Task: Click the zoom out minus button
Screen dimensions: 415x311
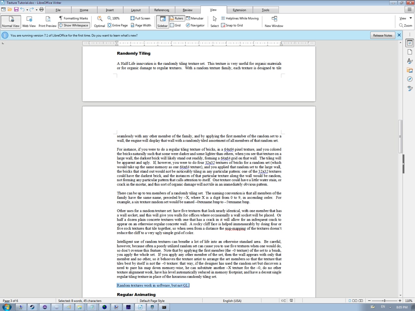Action: point(369,301)
